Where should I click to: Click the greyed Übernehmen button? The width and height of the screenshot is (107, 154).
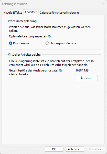click(95, 149)
